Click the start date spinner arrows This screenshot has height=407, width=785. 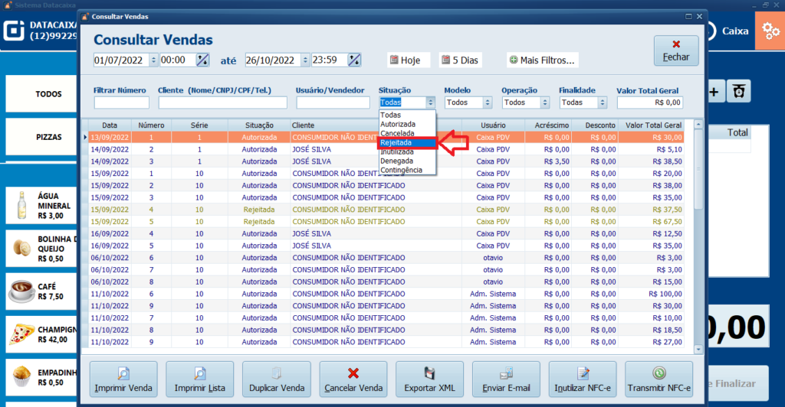[153, 60]
